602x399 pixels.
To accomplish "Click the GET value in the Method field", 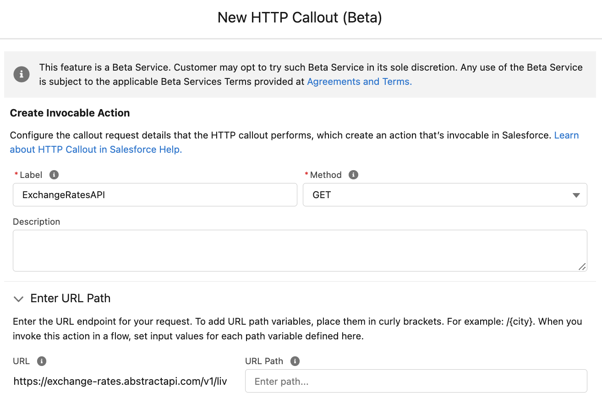I will coord(322,194).
